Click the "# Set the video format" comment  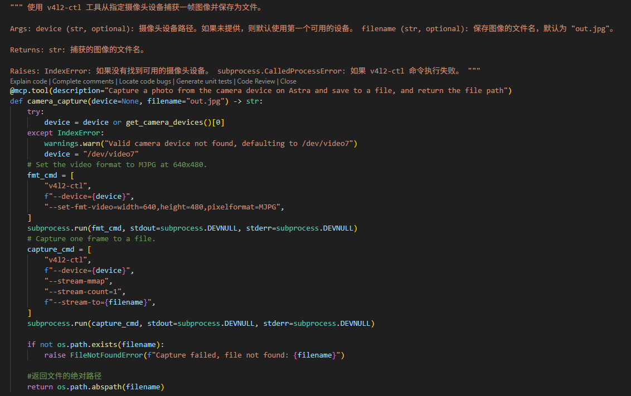coord(117,164)
